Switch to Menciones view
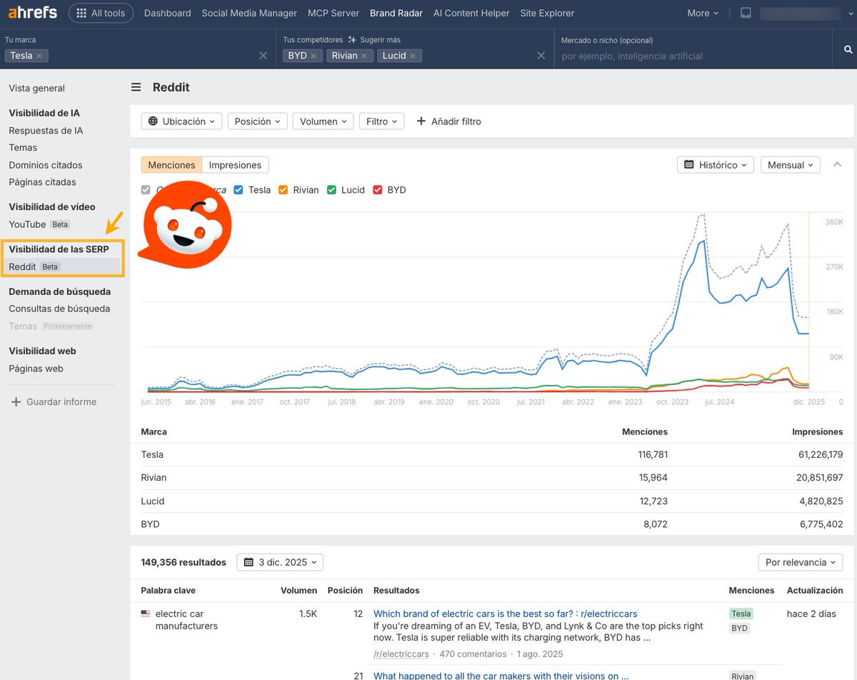The image size is (857, 680). 171,165
